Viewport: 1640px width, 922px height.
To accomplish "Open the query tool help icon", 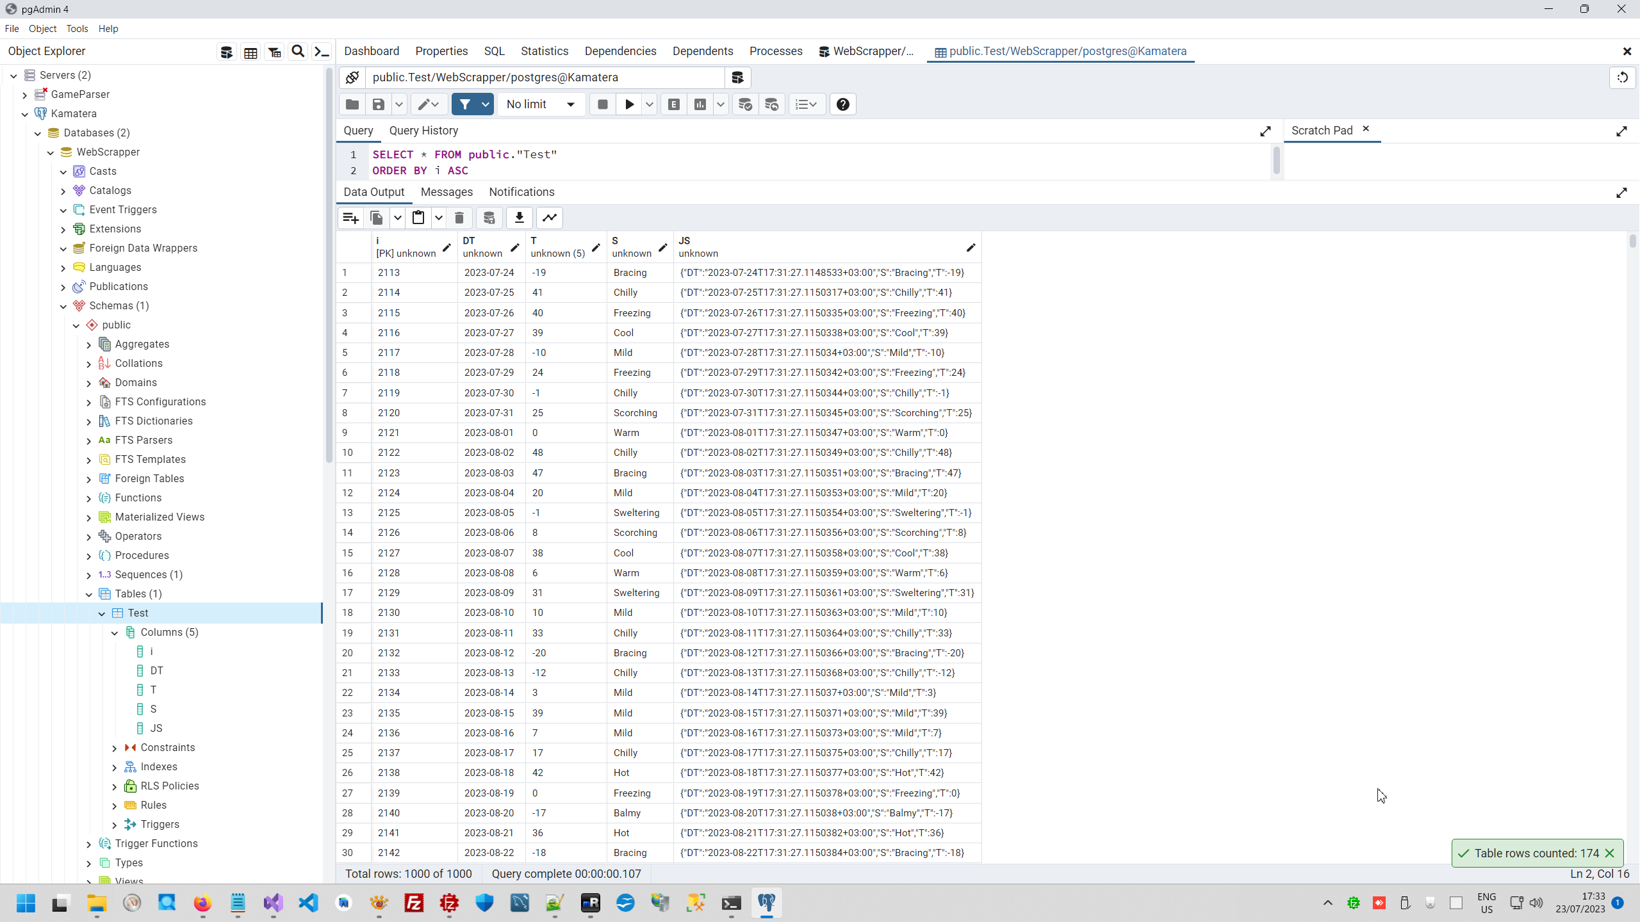I will (842, 104).
